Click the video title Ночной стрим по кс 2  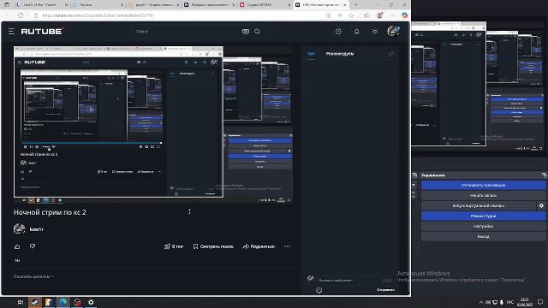tap(50, 212)
